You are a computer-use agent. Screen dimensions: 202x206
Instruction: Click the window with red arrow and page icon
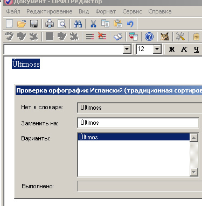(x=134, y=37)
